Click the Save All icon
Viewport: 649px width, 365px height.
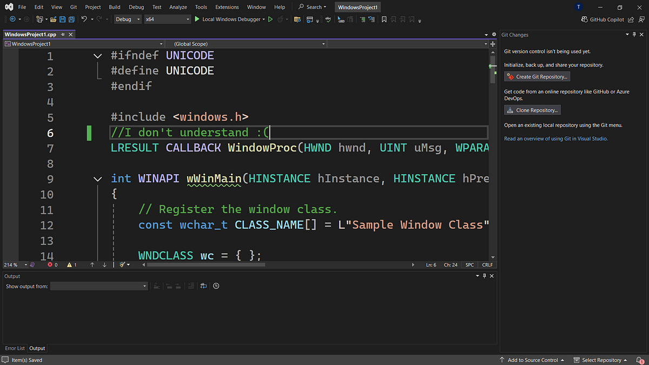pos(71,19)
